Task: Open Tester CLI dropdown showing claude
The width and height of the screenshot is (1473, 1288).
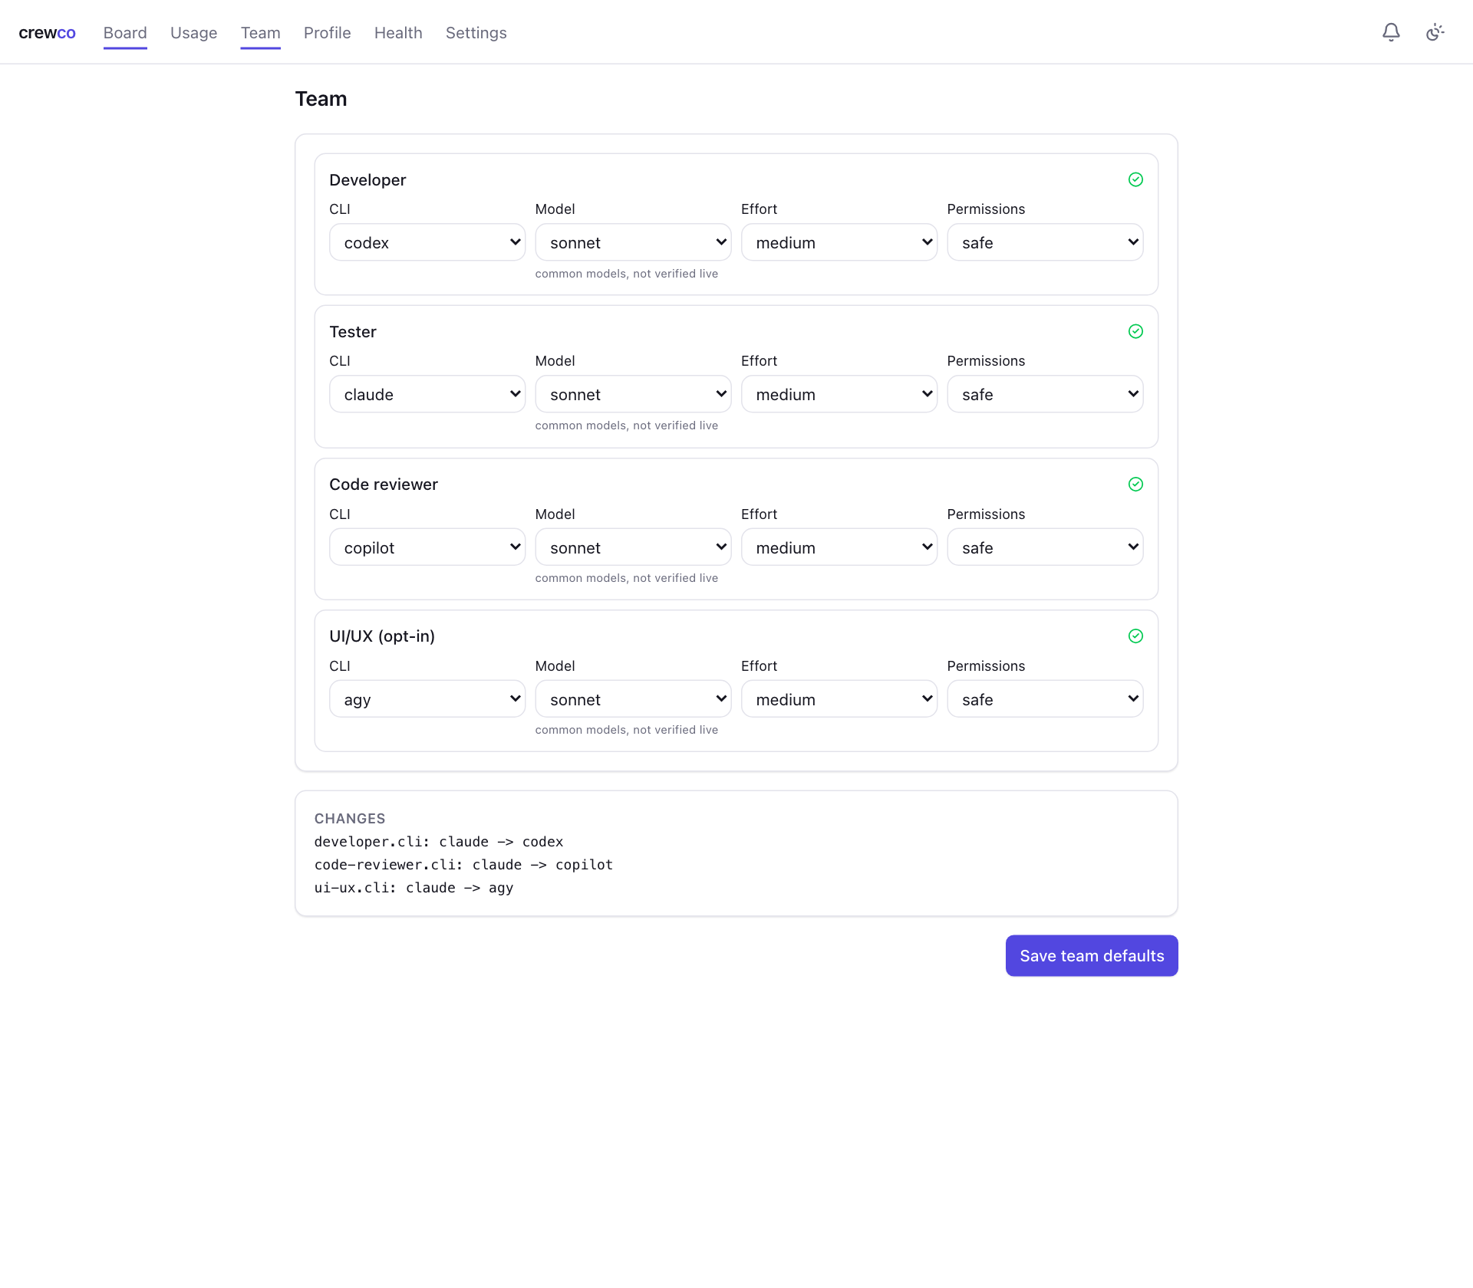Action: [427, 394]
